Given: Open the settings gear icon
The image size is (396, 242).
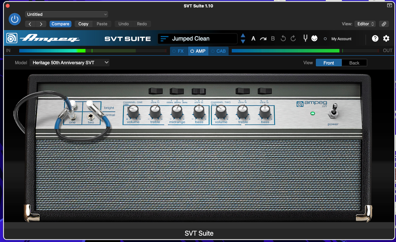Looking at the screenshot, I should pyautogui.click(x=386, y=39).
